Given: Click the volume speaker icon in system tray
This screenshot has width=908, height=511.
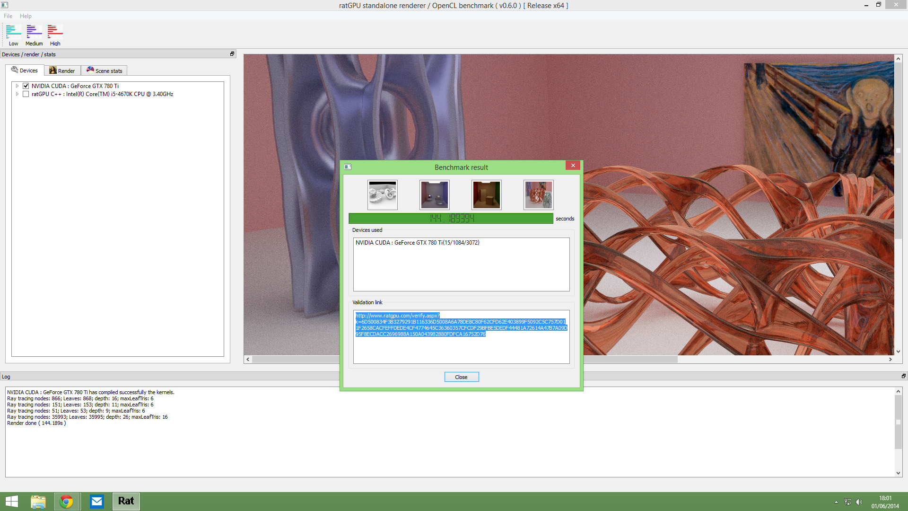Looking at the screenshot, I should tap(859, 502).
